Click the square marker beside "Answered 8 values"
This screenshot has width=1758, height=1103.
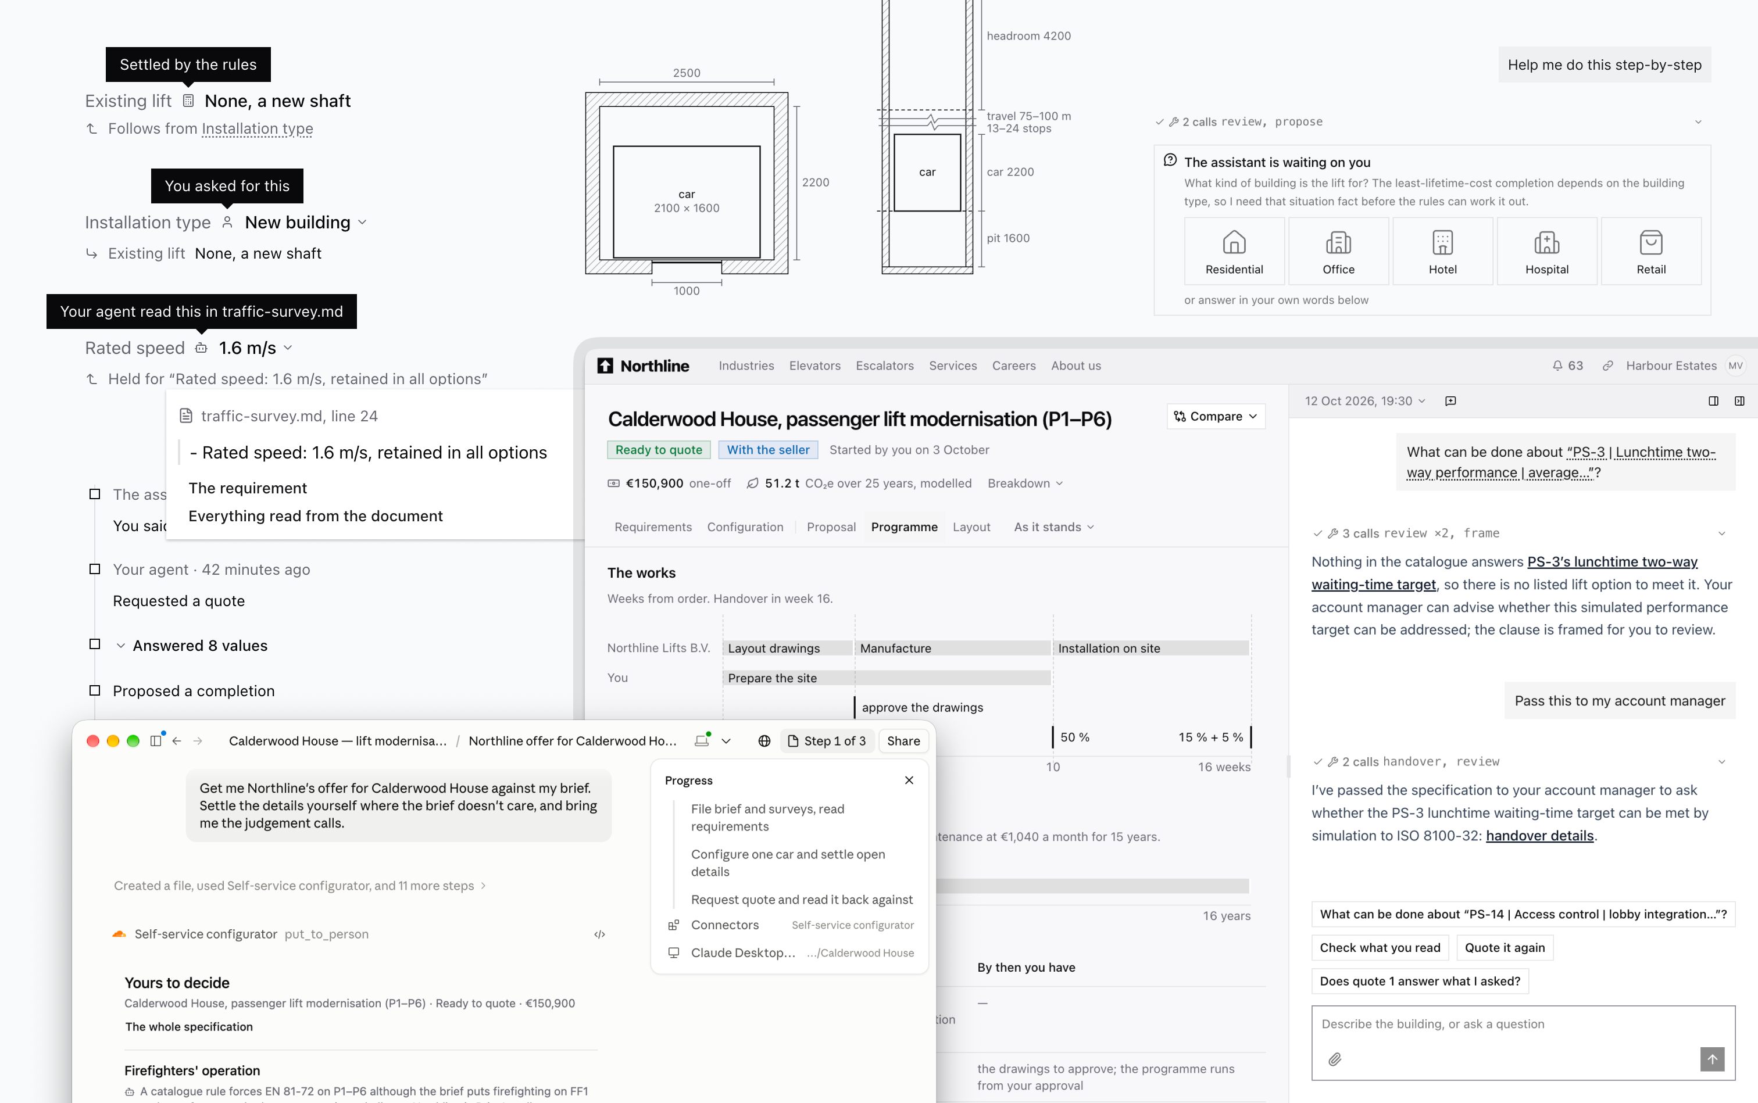coord(94,644)
